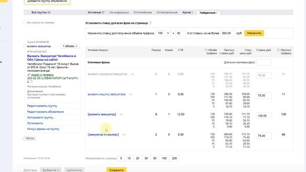Sort by 'Условия показа' column header
The height and width of the screenshot is (172, 306).
[98, 50]
